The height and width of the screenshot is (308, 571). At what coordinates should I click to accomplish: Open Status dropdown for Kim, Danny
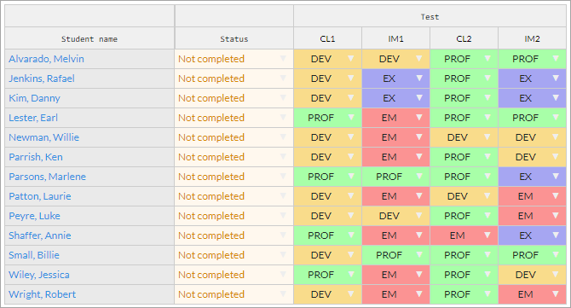point(283,97)
